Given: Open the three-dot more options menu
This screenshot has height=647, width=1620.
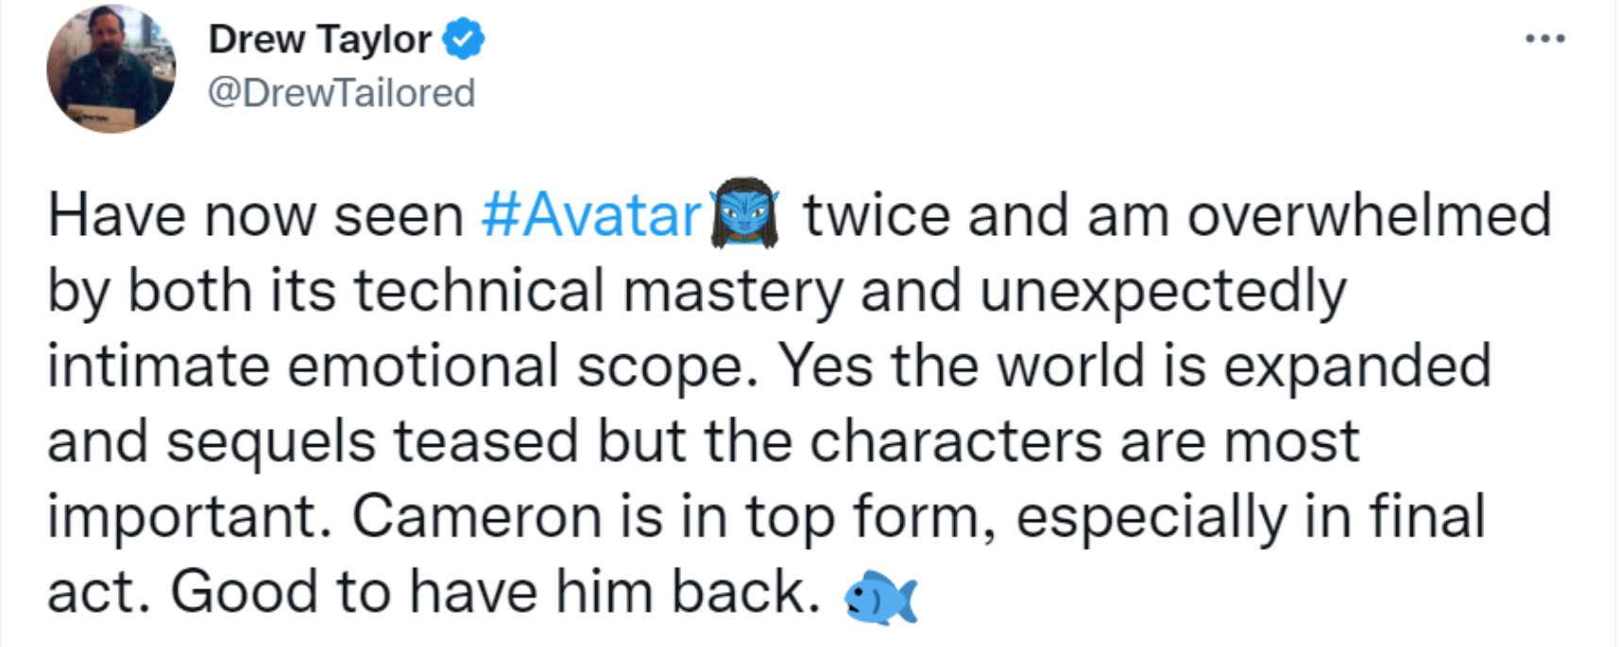Looking at the screenshot, I should [1544, 40].
